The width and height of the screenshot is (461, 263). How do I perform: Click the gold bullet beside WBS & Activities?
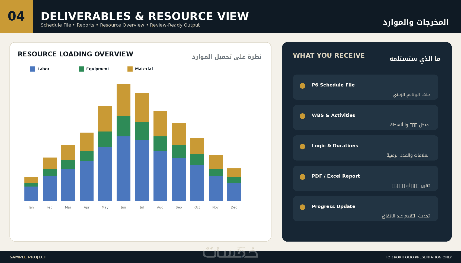pos(302,116)
